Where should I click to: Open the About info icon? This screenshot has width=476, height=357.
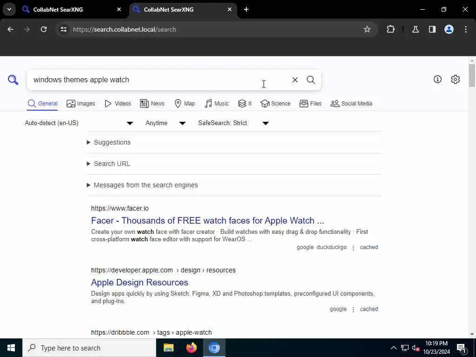click(437, 79)
